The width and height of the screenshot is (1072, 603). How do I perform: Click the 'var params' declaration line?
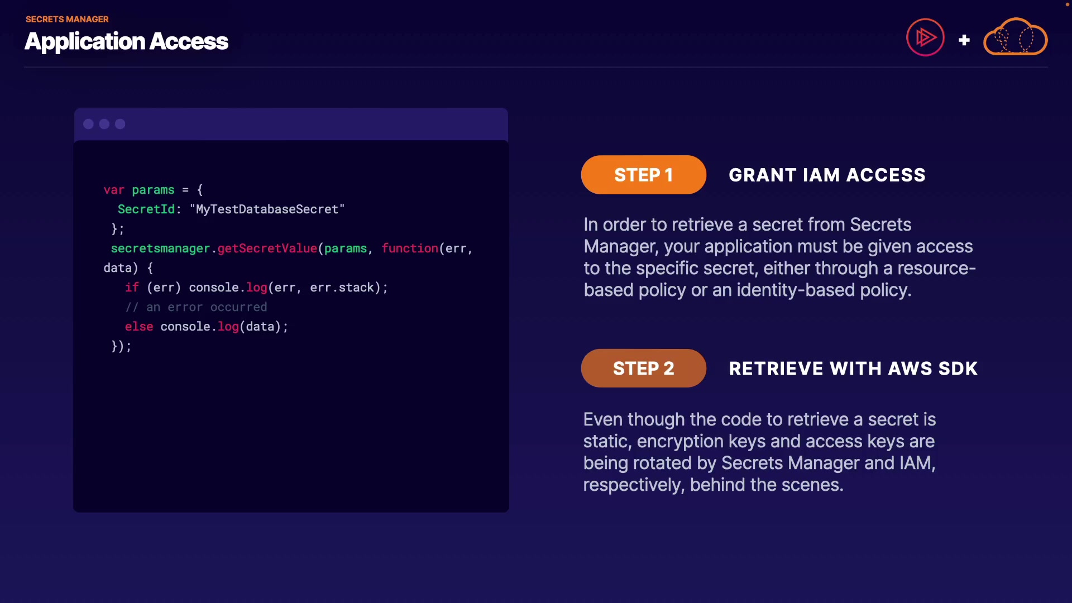pos(153,190)
